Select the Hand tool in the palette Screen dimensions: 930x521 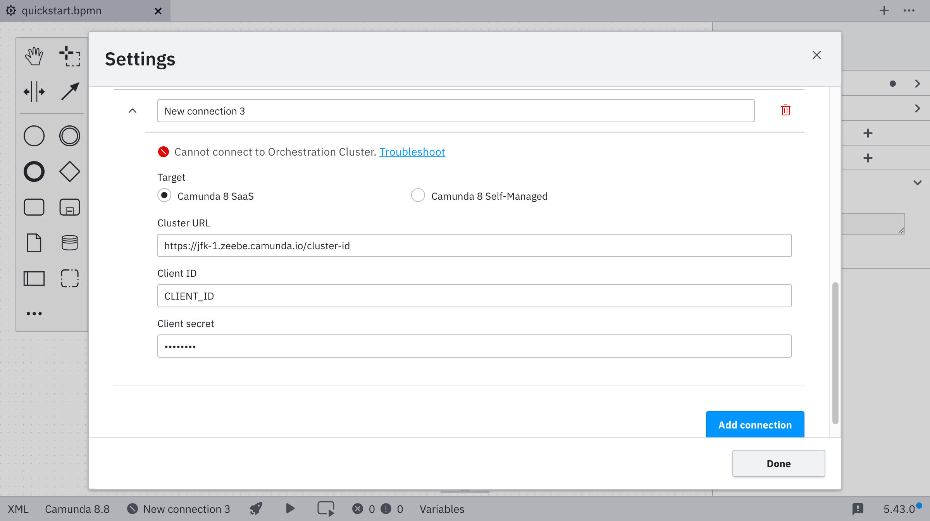click(34, 55)
